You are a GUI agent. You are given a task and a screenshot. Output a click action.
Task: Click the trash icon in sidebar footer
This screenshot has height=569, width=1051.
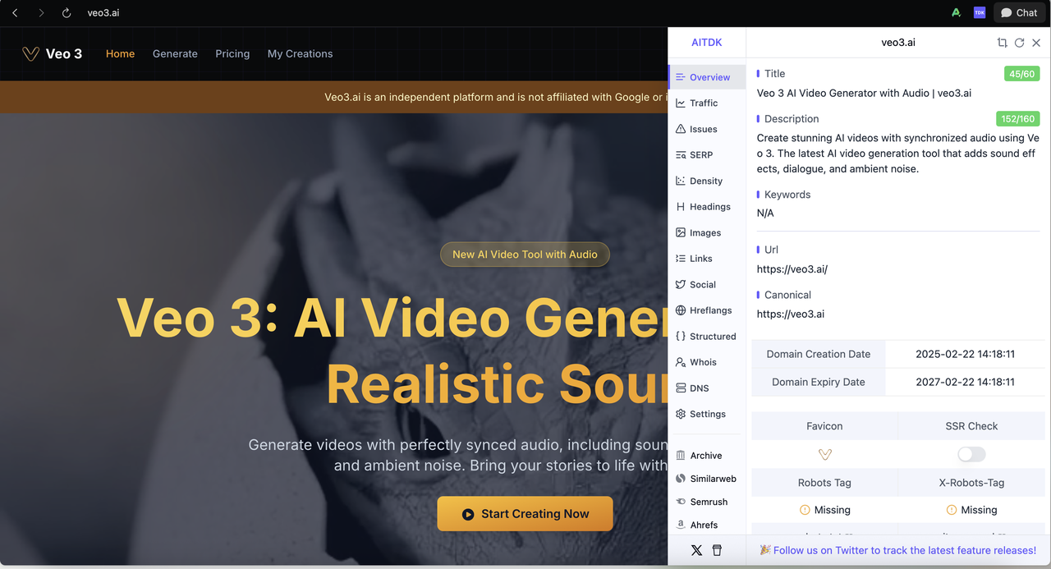point(717,550)
